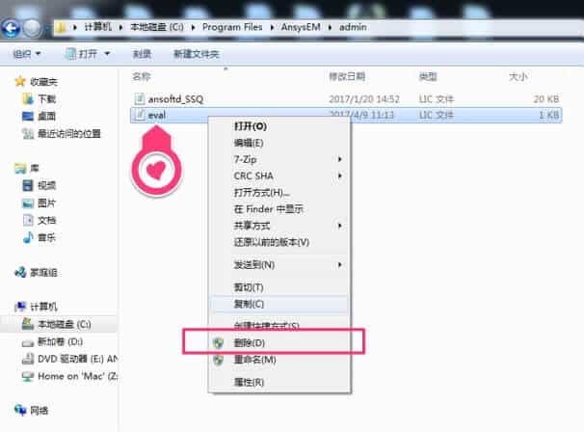Choose 编辑(E) from context menu
Image resolution: width=584 pixels, height=432 pixels.
pyautogui.click(x=249, y=143)
